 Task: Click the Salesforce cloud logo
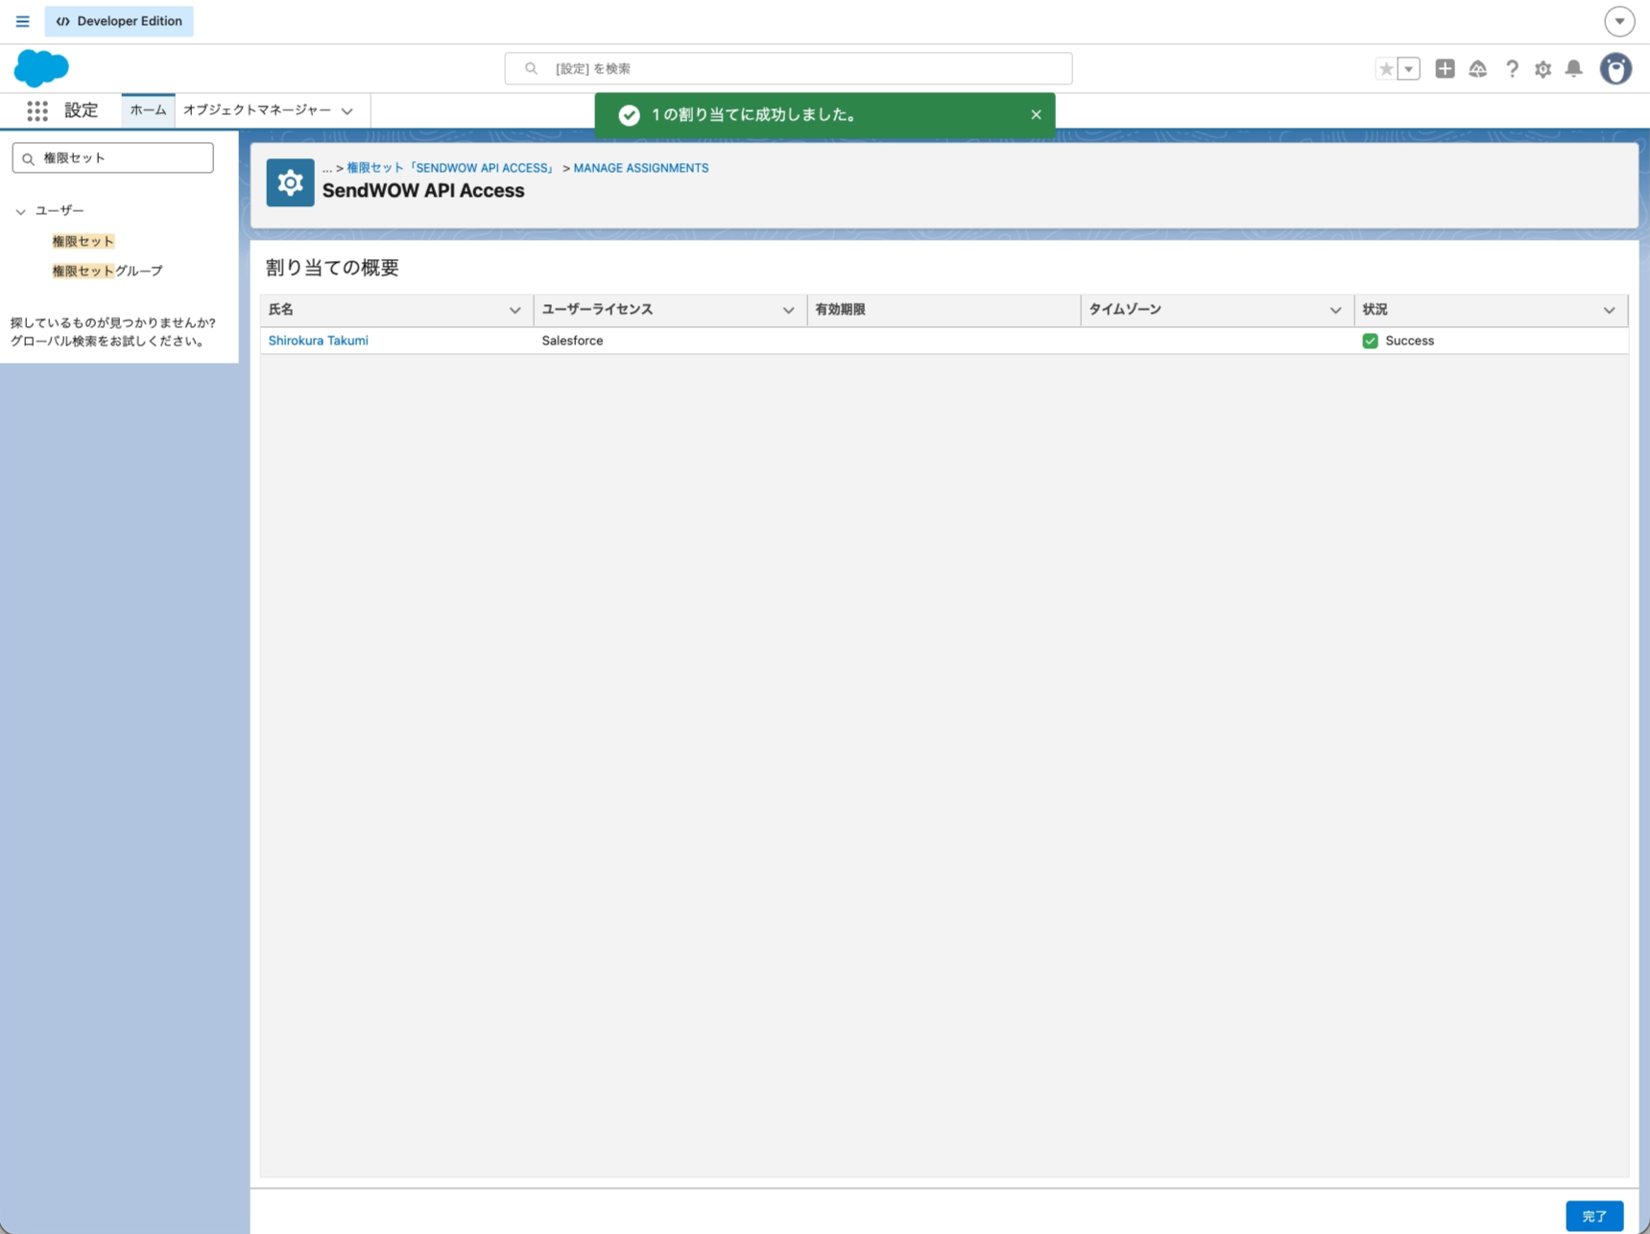tap(41, 68)
